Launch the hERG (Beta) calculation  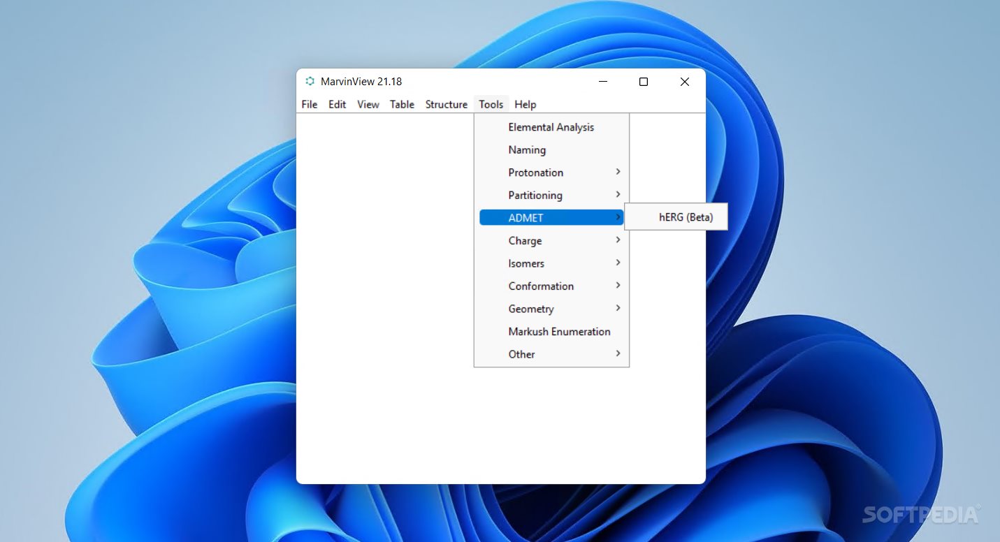click(x=676, y=217)
